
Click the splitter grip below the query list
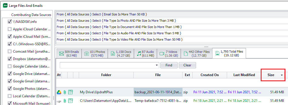click(206, 47)
